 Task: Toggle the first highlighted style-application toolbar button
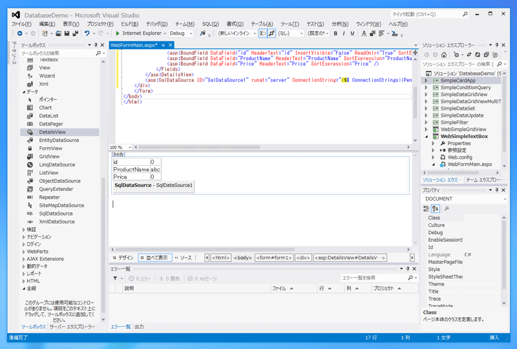point(262,34)
